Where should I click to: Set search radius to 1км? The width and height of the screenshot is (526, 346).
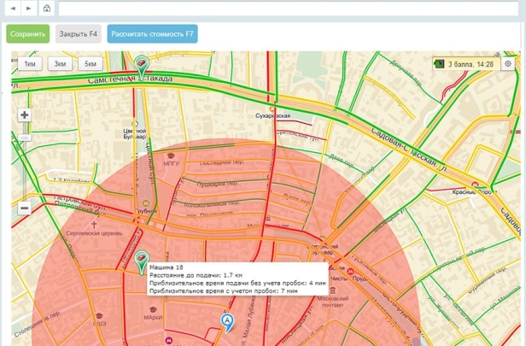click(x=29, y=64)
